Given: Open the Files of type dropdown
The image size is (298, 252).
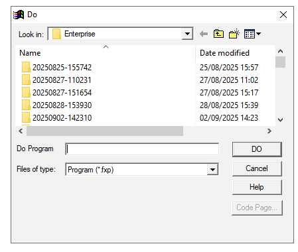Looking at the screenshot, I should [212, 170].
